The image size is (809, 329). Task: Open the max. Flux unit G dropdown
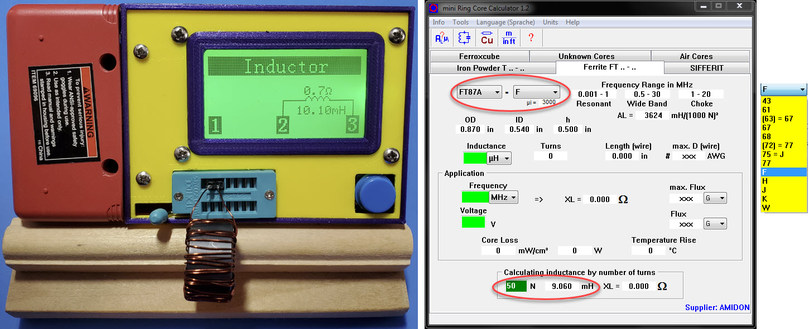point(715,198)
